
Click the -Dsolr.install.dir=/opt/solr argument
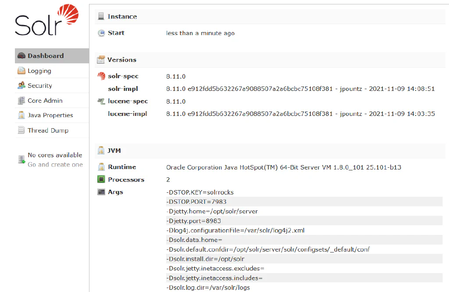304,259
